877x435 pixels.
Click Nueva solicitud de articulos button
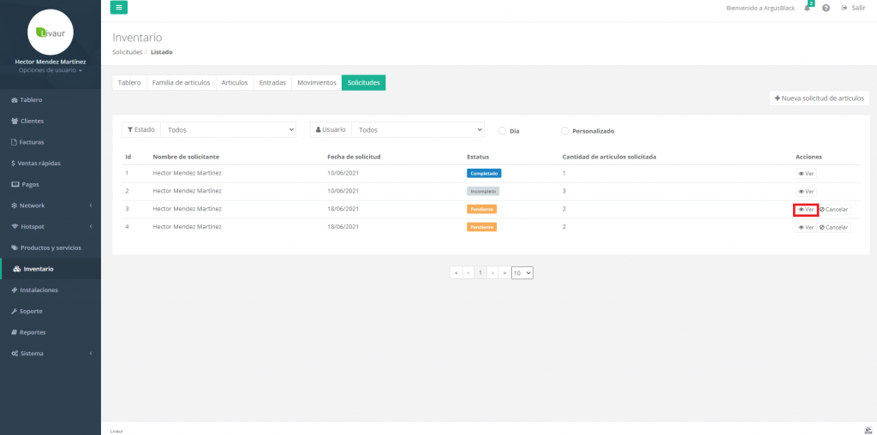(820, 98)
